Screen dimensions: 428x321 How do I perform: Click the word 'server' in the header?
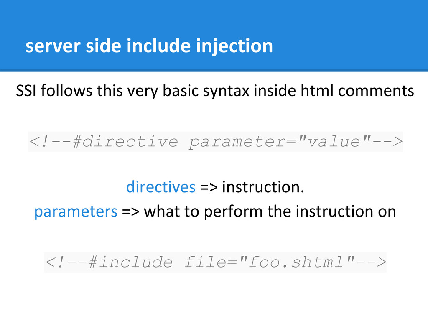(53, 46)
